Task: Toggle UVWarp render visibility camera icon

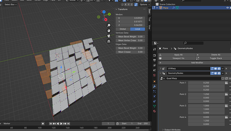Action: pyautogui.click(x=219, y=69)
